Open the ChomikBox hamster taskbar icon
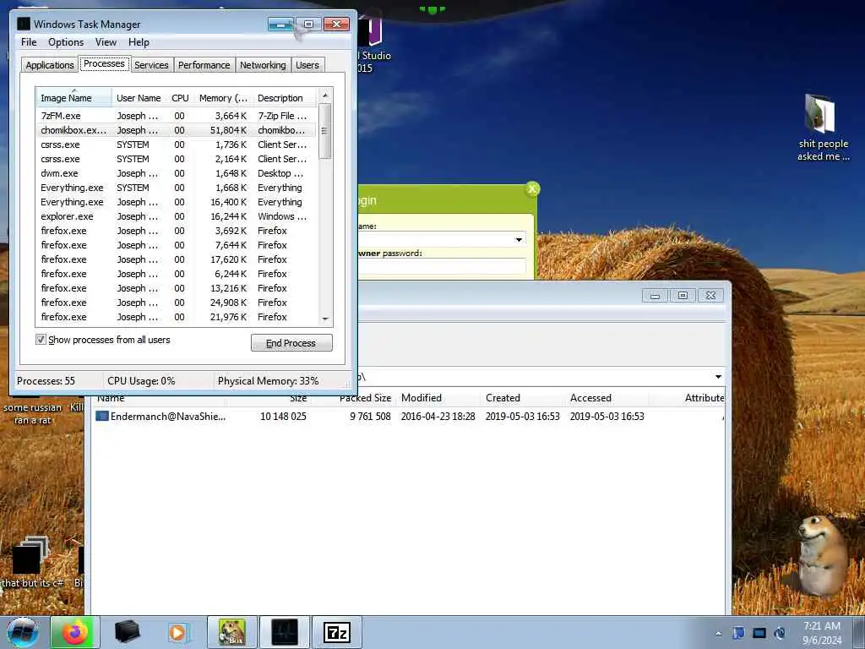Viewport: 865px width, 649px height. click(231, 632)
